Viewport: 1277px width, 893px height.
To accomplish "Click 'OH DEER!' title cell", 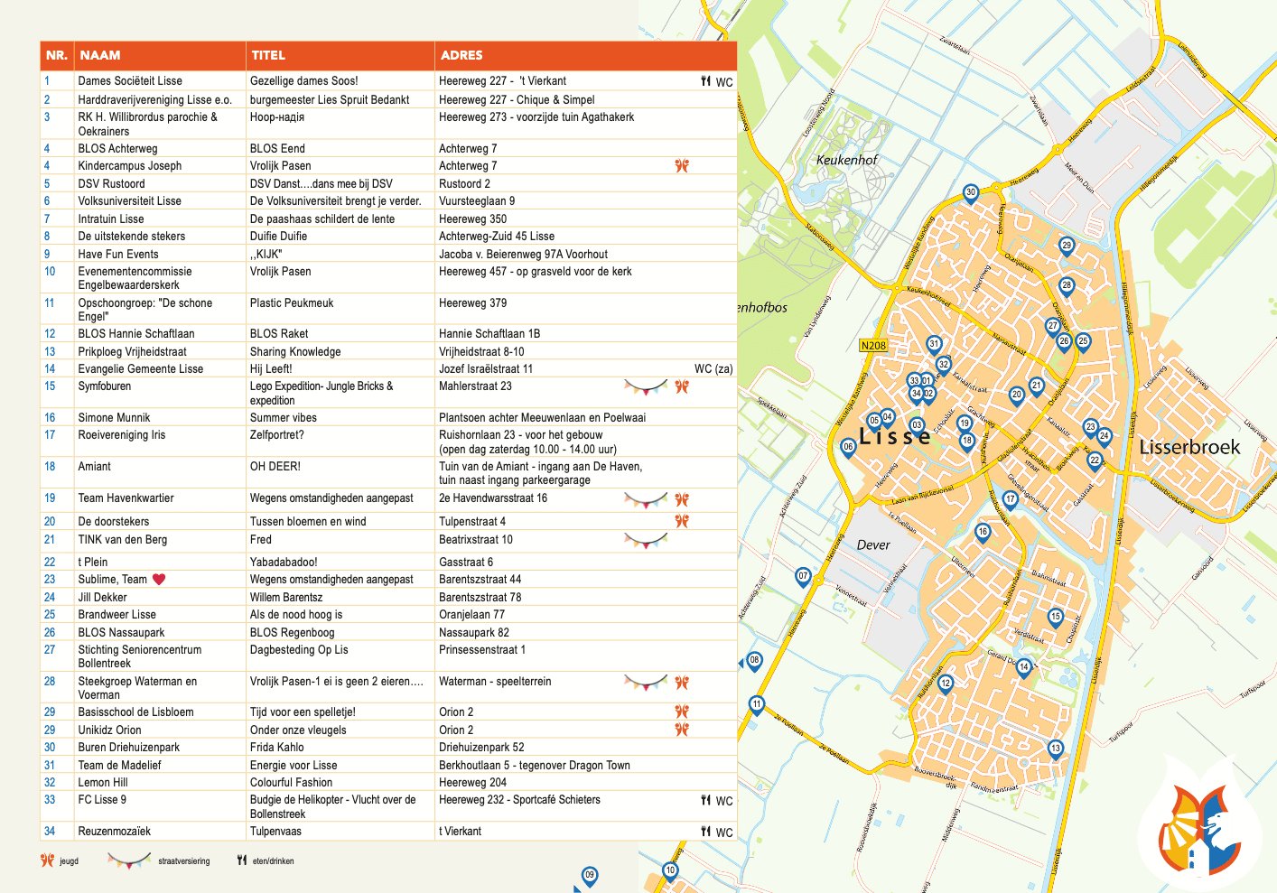I will pos(275,467).
